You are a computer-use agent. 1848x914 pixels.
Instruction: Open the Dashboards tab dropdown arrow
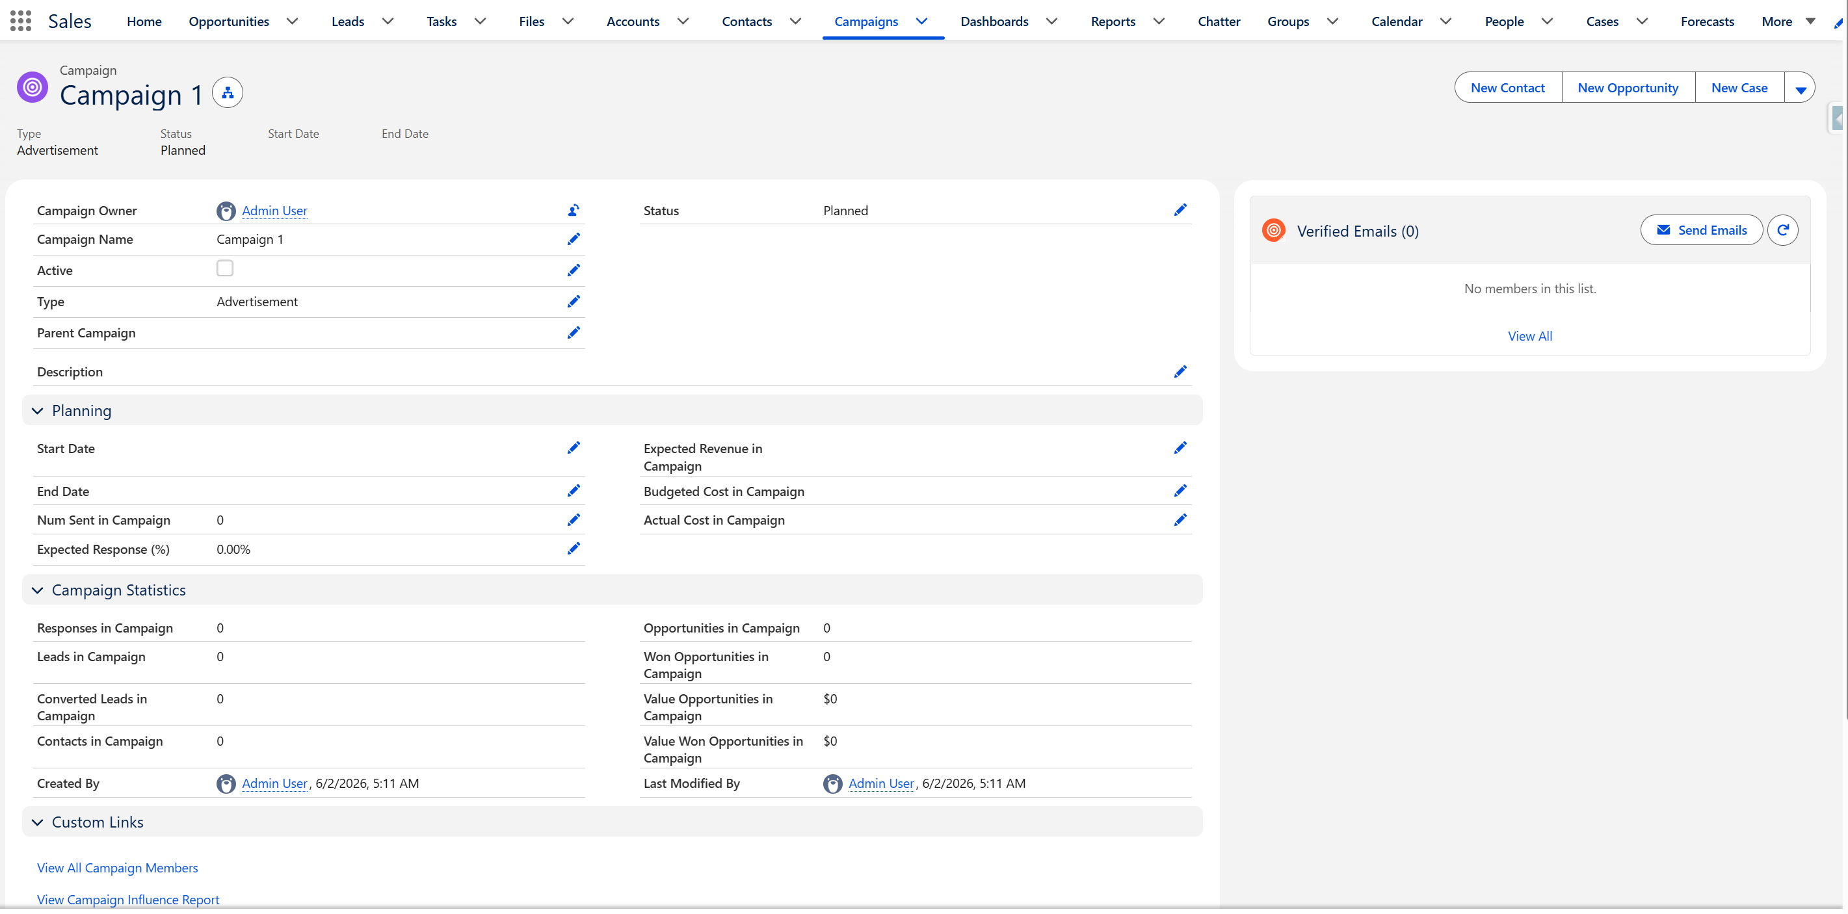click(1052, 21)
